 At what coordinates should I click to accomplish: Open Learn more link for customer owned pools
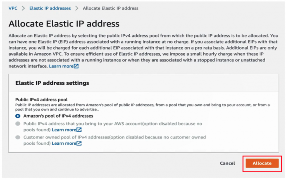tap(66, 144)
